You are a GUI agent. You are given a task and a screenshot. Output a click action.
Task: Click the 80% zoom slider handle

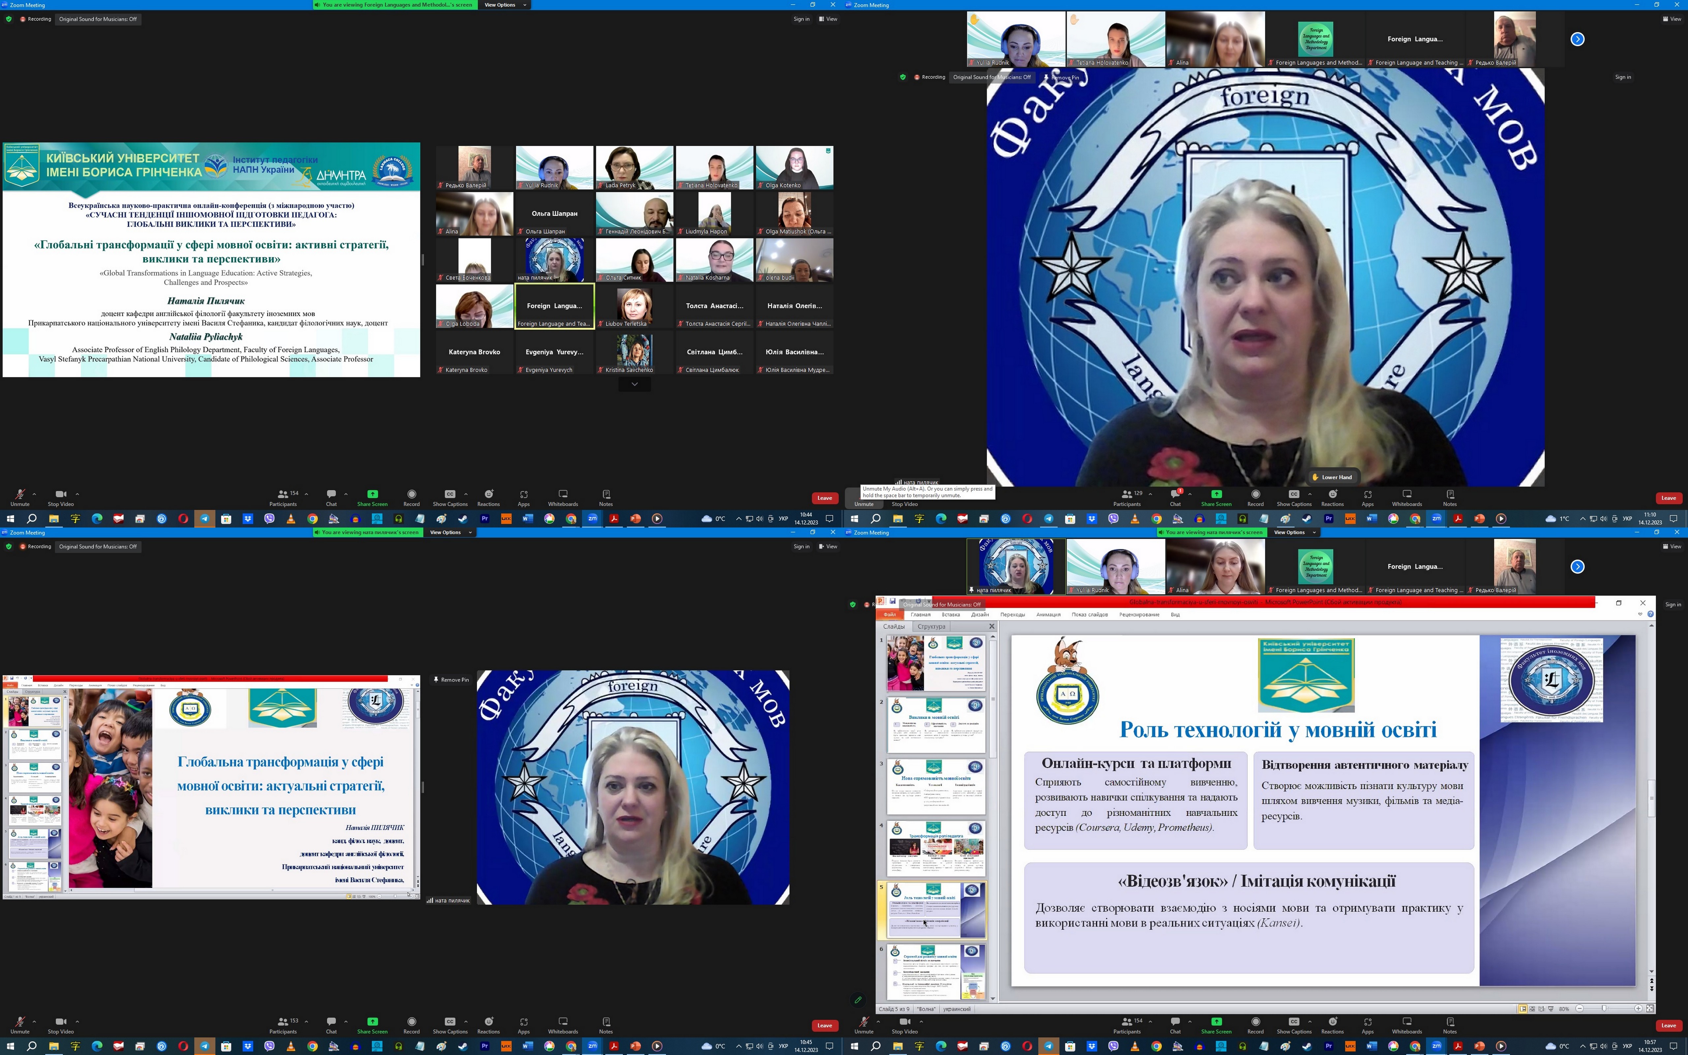click(1604, 1009)
